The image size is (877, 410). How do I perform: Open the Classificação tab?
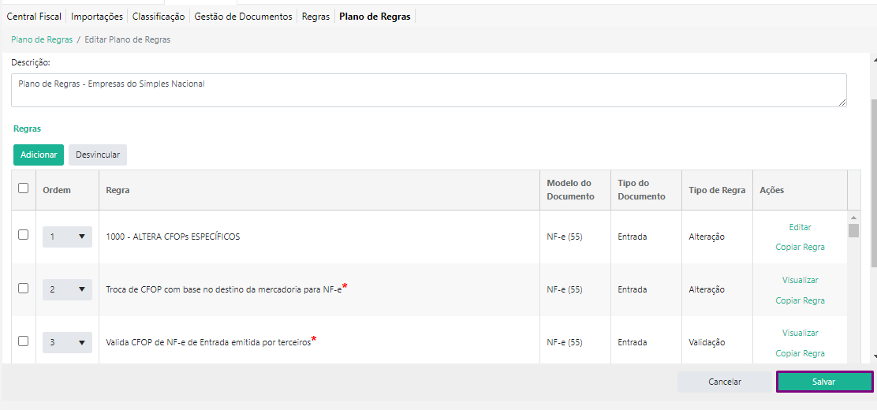pyautogui.click(x=159, y=16)
